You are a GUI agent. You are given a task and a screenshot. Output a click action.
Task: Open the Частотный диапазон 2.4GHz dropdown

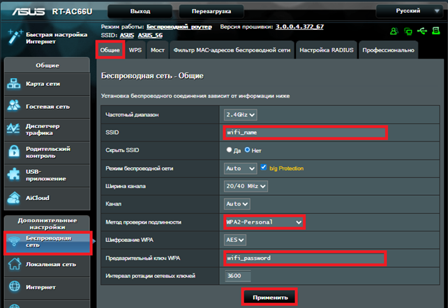(x=240, y=114)
